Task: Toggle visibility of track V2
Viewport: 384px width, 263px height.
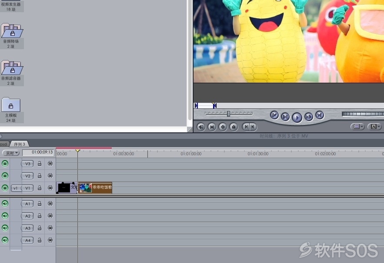Action: click(x=5, y=176)
